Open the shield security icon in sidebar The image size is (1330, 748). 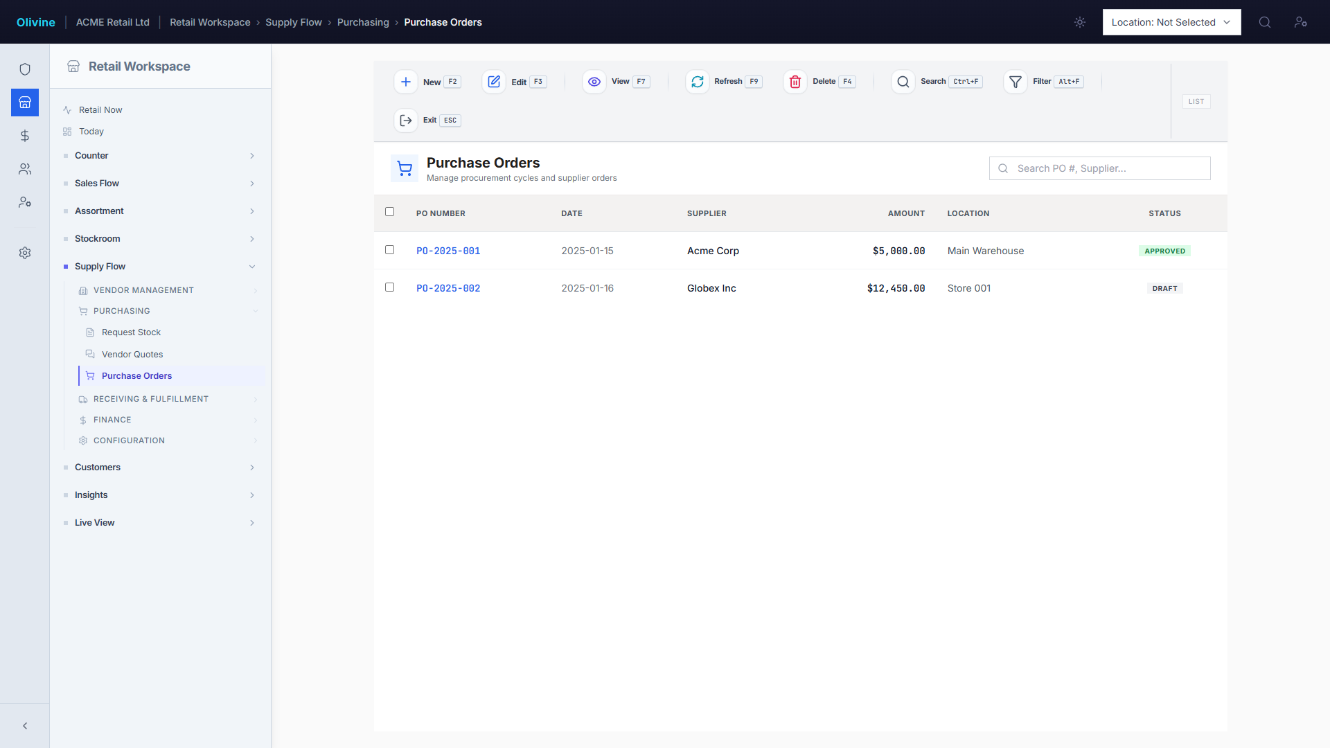pos(25,69)
